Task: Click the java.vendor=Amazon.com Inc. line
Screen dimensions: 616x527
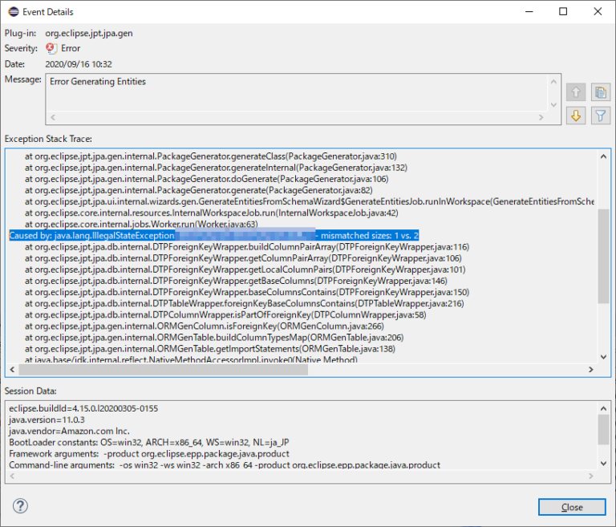Action: [69, 431]
